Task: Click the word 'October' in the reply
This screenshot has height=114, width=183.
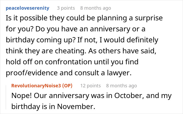Action: tap(129, 96)
